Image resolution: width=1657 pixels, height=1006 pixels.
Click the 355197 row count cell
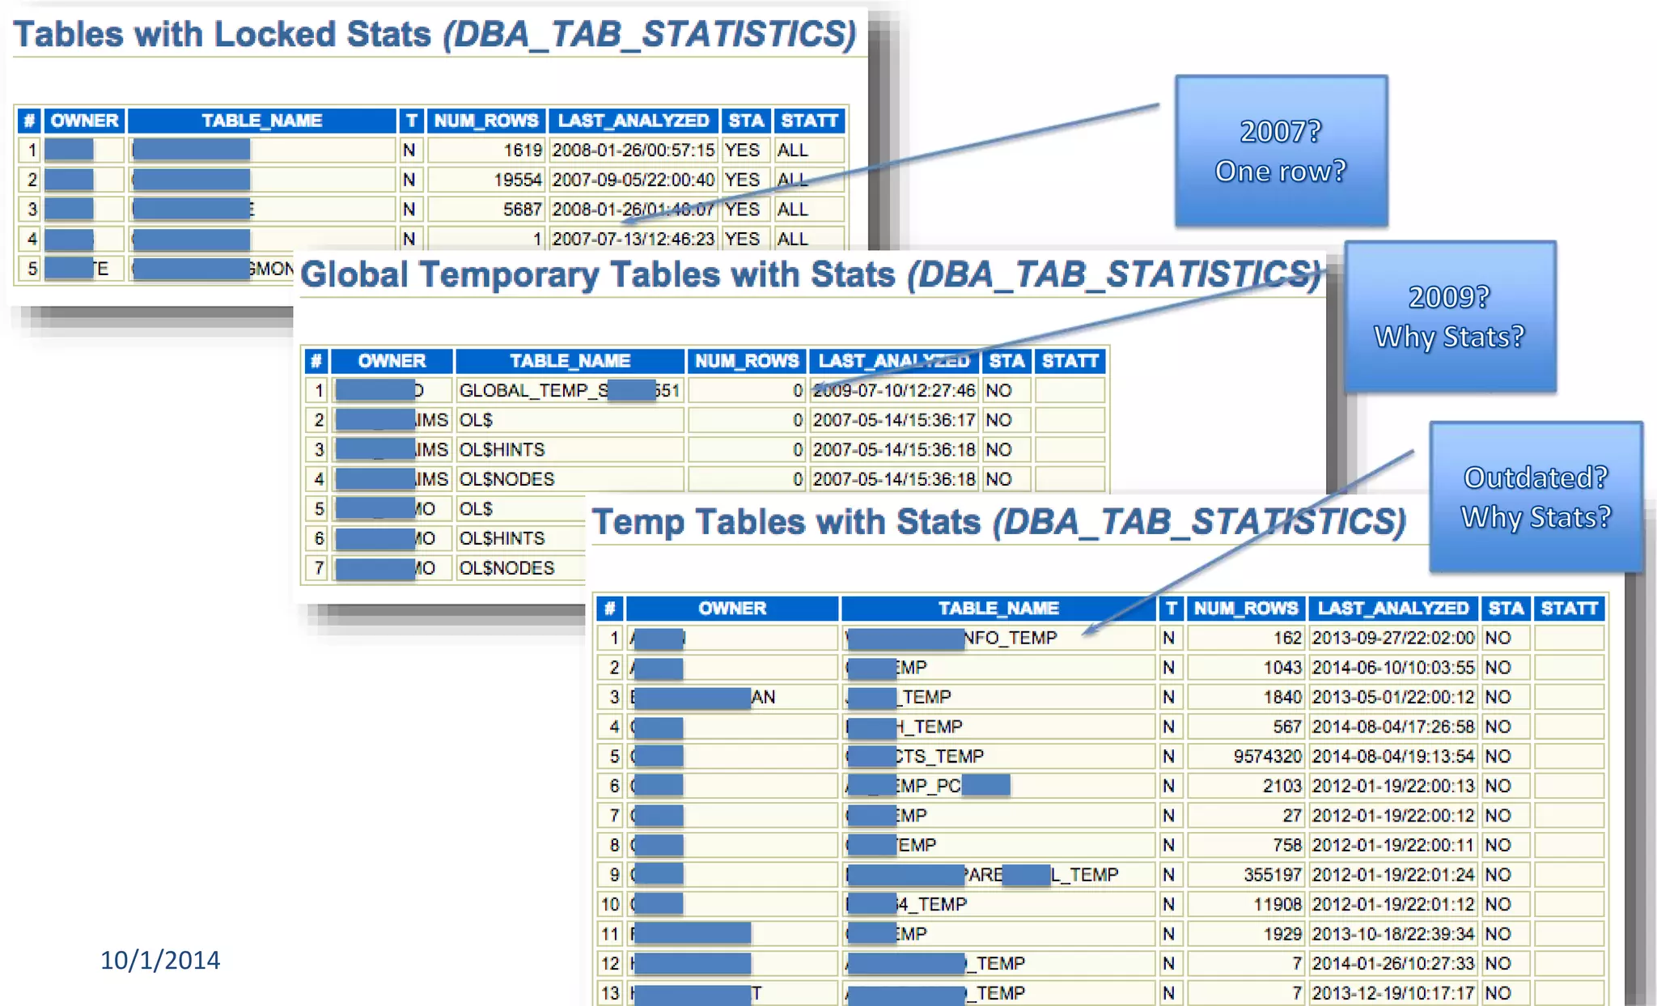click(1272, 875)
